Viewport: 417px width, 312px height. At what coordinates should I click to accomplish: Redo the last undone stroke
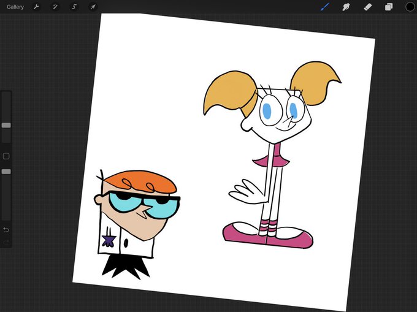[x=6, y=242]
